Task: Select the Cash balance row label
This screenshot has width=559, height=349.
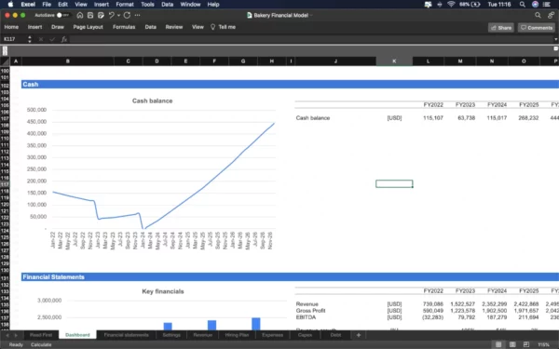Action: click(x=313, y=118)
